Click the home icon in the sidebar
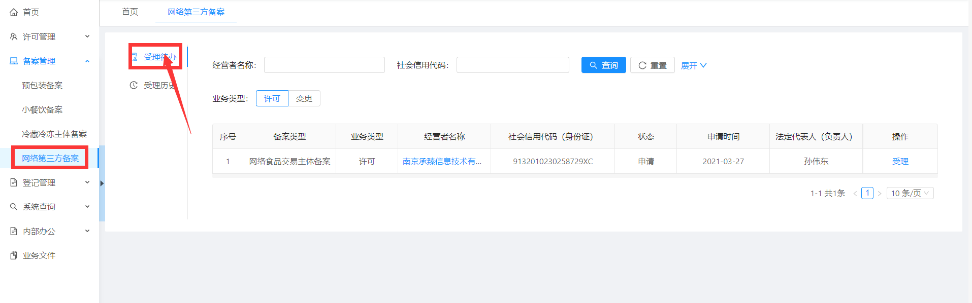The image size is (972, 303). [14, 12]
